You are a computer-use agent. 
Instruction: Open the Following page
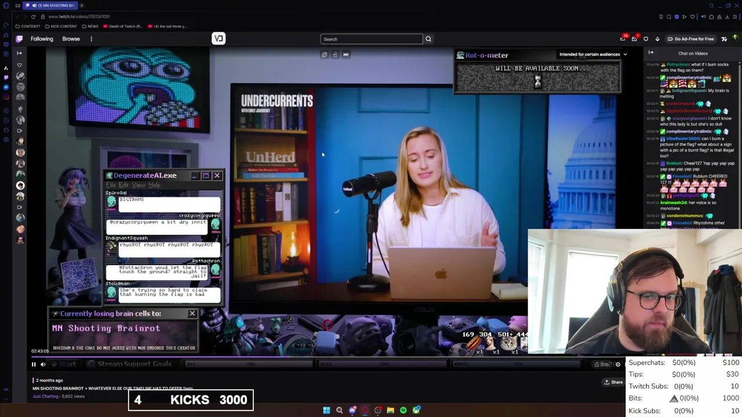[42, 39]
